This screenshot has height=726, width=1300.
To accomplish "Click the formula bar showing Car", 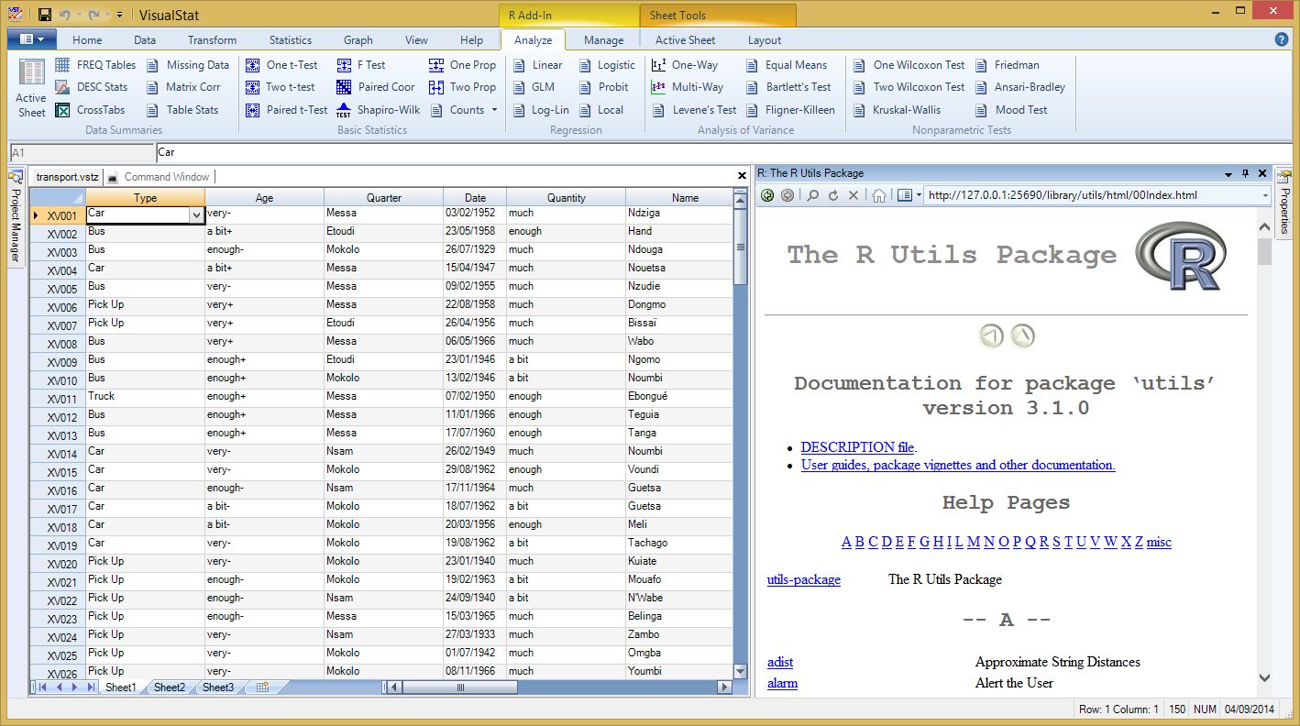I will [724, 153].
